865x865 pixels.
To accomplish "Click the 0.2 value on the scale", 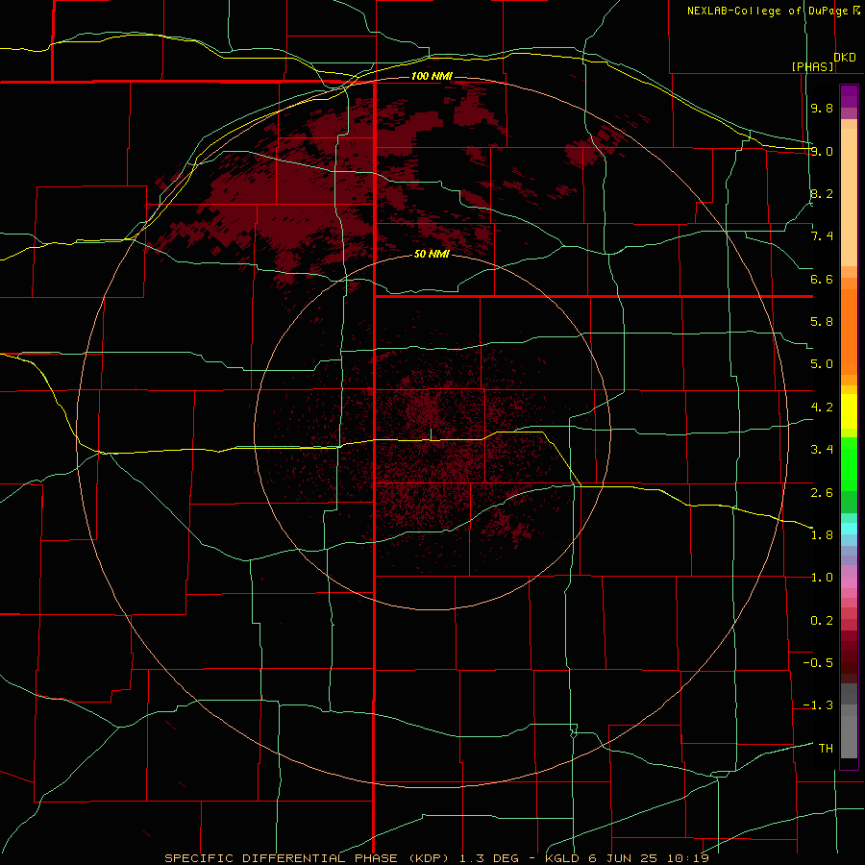I will point(822,621).
